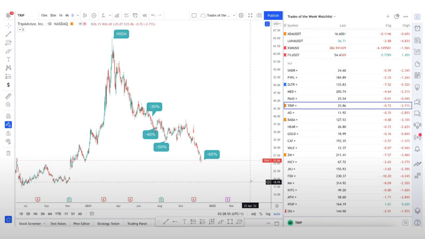The height and width of the screenshot is (239, 425).
Task: Create an alert from the top toolbar
Action: coord(135,15)
